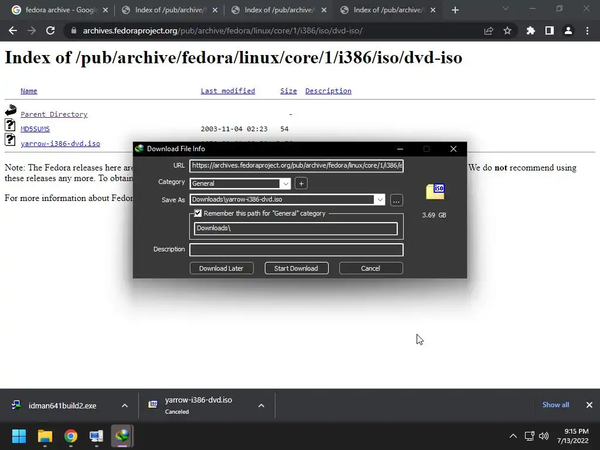Click the forward navigation arrow
600x450 pixels.
[x=32, y=30]
